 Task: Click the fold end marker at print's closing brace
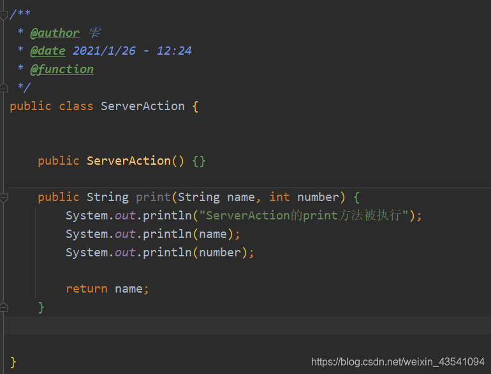[3, 307]
